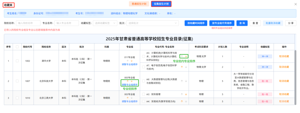This screenshot has height=113, width=300.
Task: Move major A8 大数据管理与应用 down
Action: click(186, 81)
